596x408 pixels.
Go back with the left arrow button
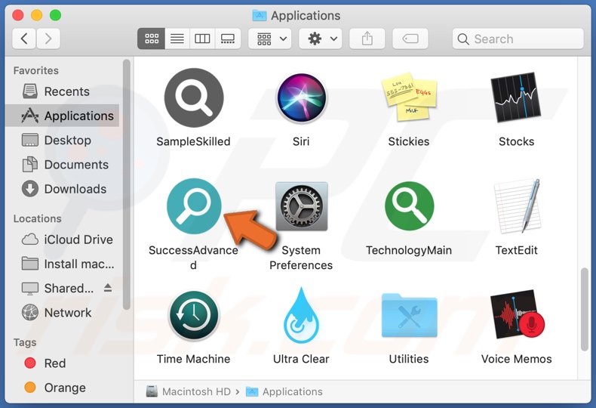coord(24,39)
